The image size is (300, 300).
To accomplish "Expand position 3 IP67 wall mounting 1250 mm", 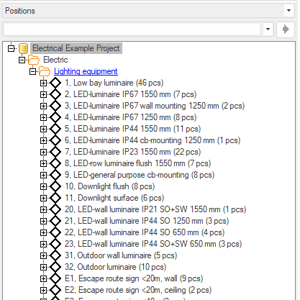I will pyautogui.click(x=43, y=106).
